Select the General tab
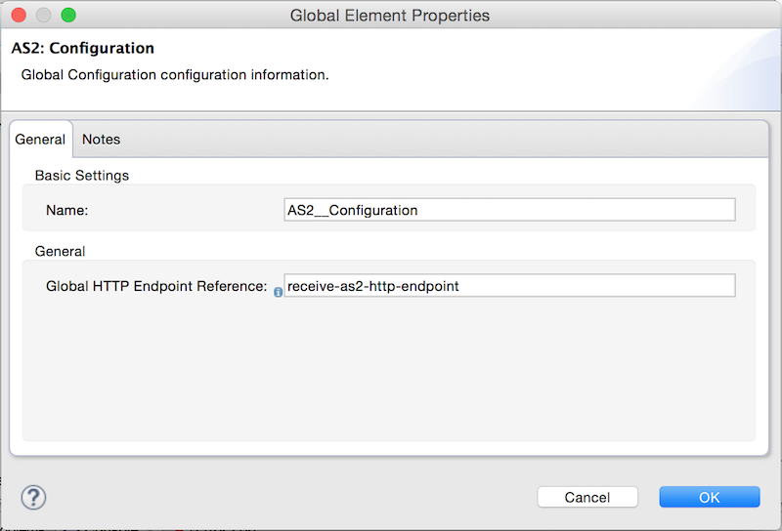The image size is (782, 531). point(40,140)
